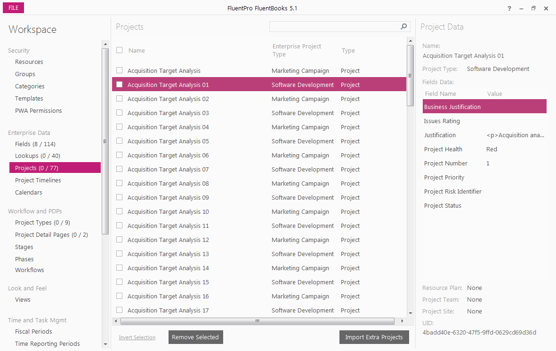
Task: Minimize the FluentBooks window
Action: click(x=521, y=8)
